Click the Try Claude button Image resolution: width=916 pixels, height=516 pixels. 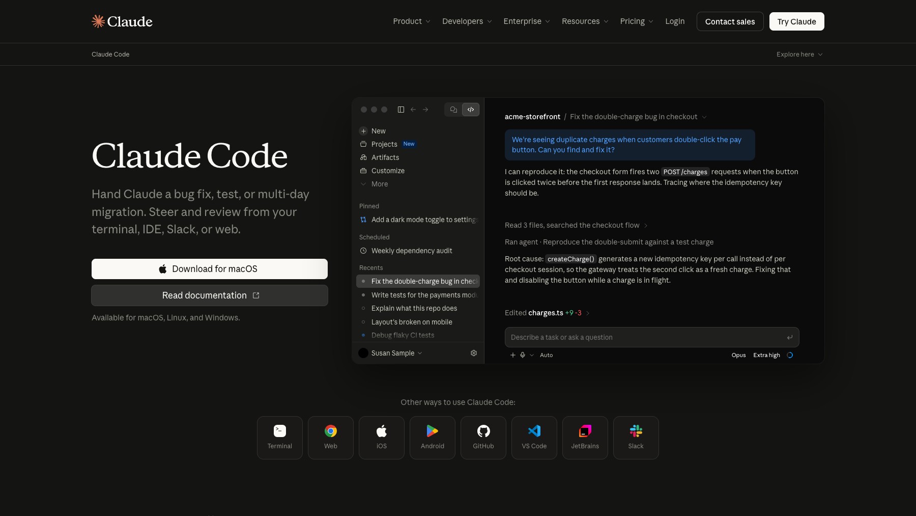coord(797,21)
